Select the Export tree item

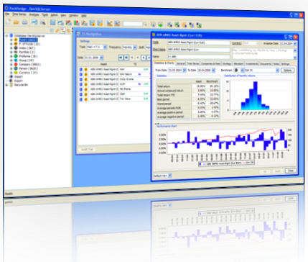(x=18, y=81)
